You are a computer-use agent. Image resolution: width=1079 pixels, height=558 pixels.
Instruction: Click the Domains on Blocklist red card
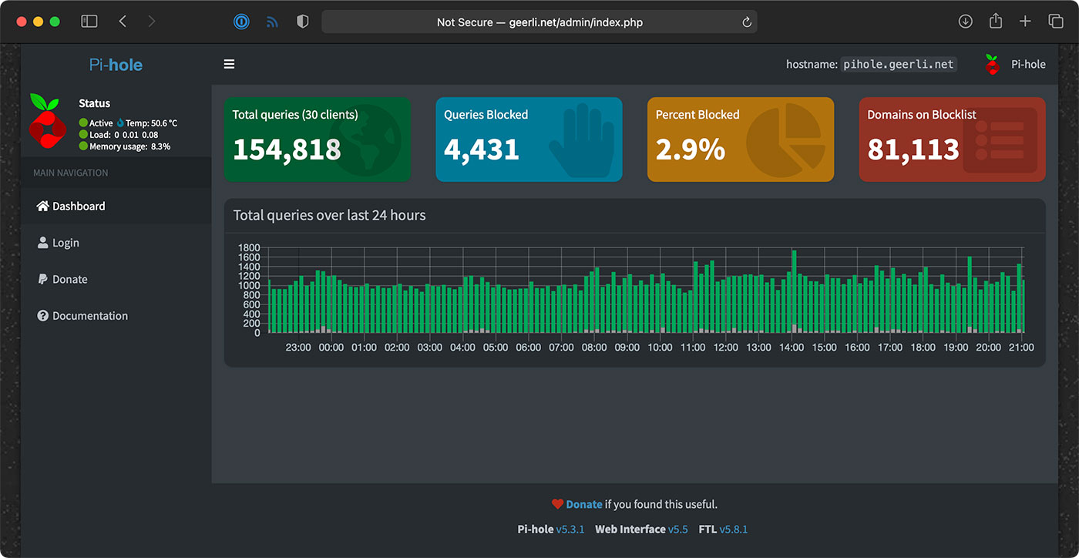click(x=952, y=139)
